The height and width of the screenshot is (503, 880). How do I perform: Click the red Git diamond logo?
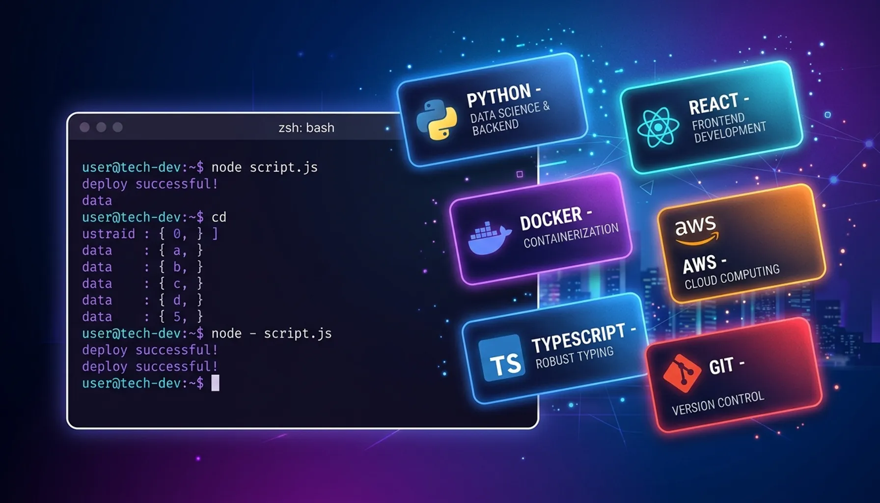(682, 373)
